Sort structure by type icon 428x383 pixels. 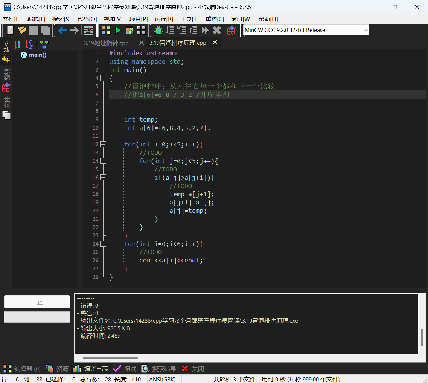17,44
